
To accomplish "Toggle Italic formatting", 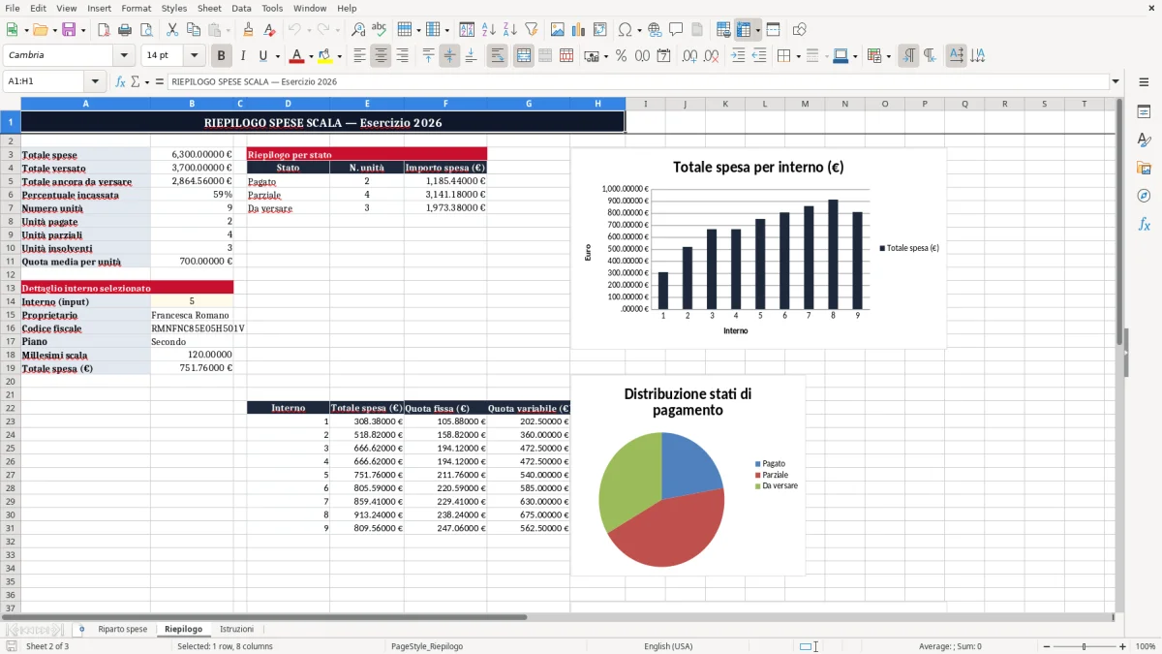I will tap(243, 56).
